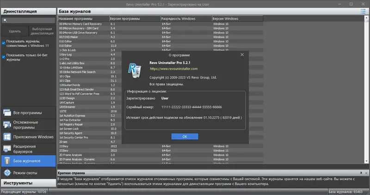Select 1 Click & Lock row
The image size is (370, 195).
(90, 50)
